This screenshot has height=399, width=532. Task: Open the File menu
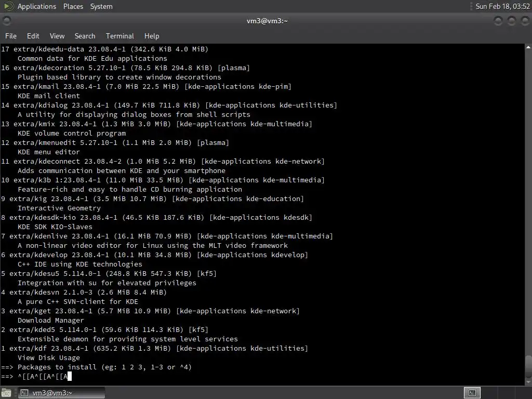point(11,36)
